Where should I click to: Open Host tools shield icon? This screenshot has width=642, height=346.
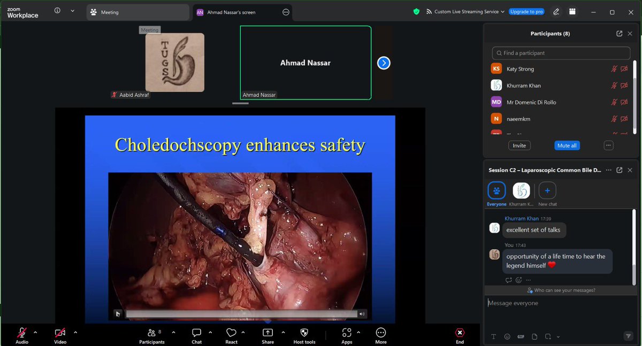304,332
